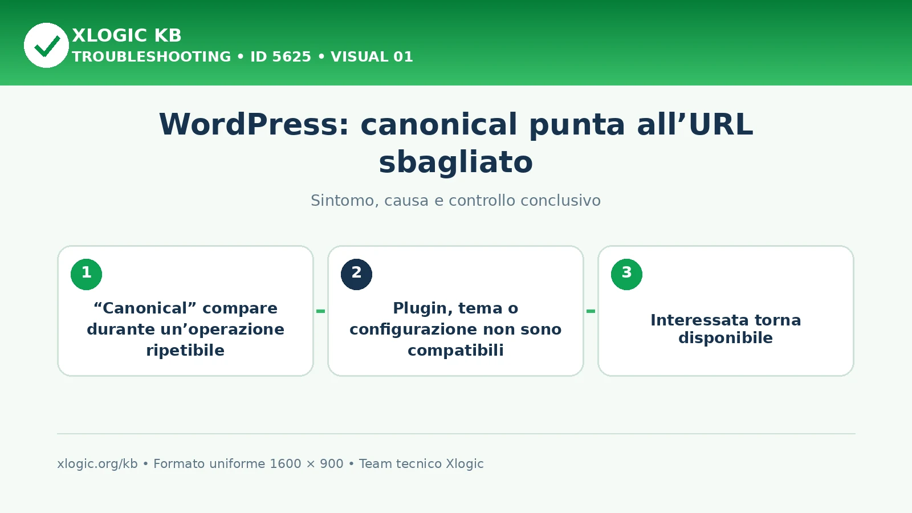The width and height of the screenshot is (912, 513).
Task: Click the green step 3 badge
Action: 626,274
